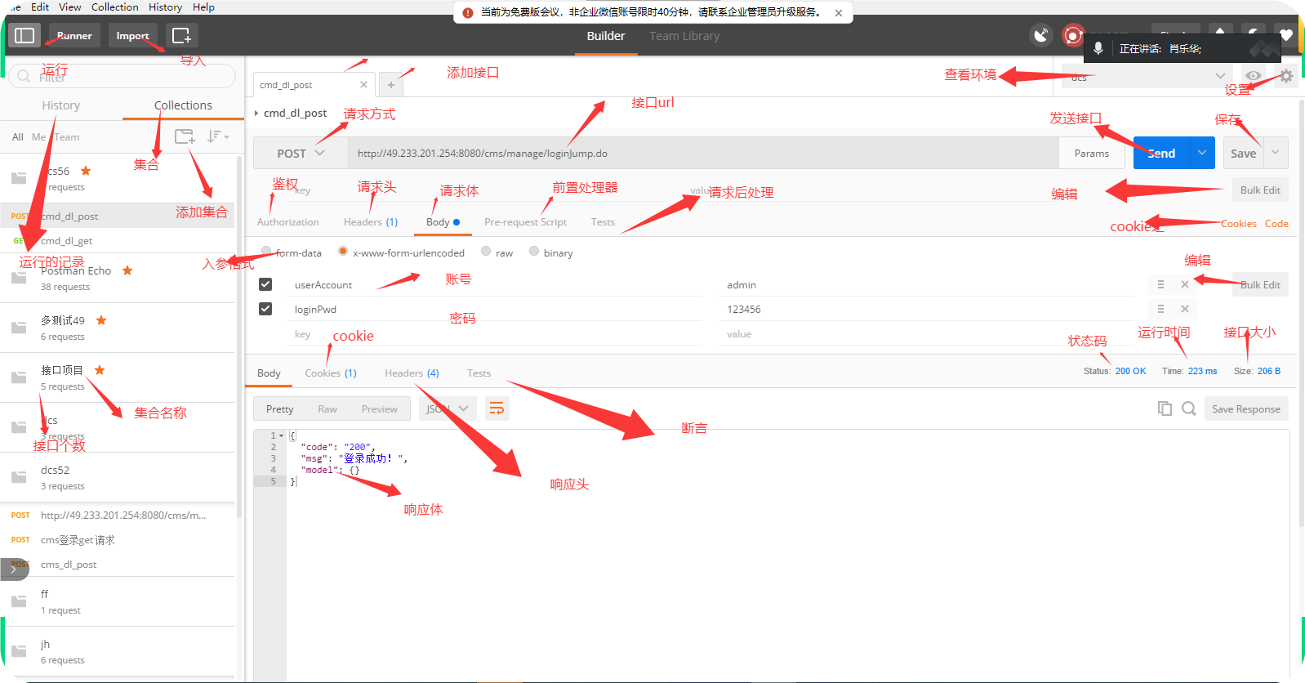This screenshot has width=1305, height=683.
Task: Toggle the sidebar with the panel icon
Action: tap(24, 35)
